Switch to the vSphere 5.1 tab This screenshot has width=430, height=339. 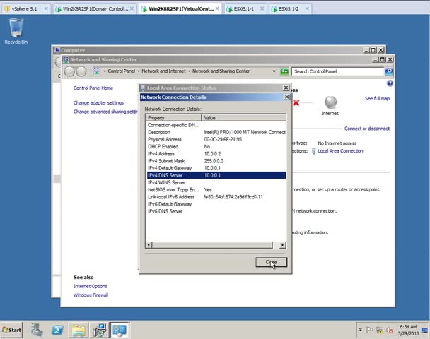24,8
